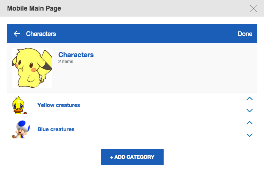Move Blue creatures up one position
The width and height of the screenshot is (264, 172).
pyautogui.click(x=249, y=123)
